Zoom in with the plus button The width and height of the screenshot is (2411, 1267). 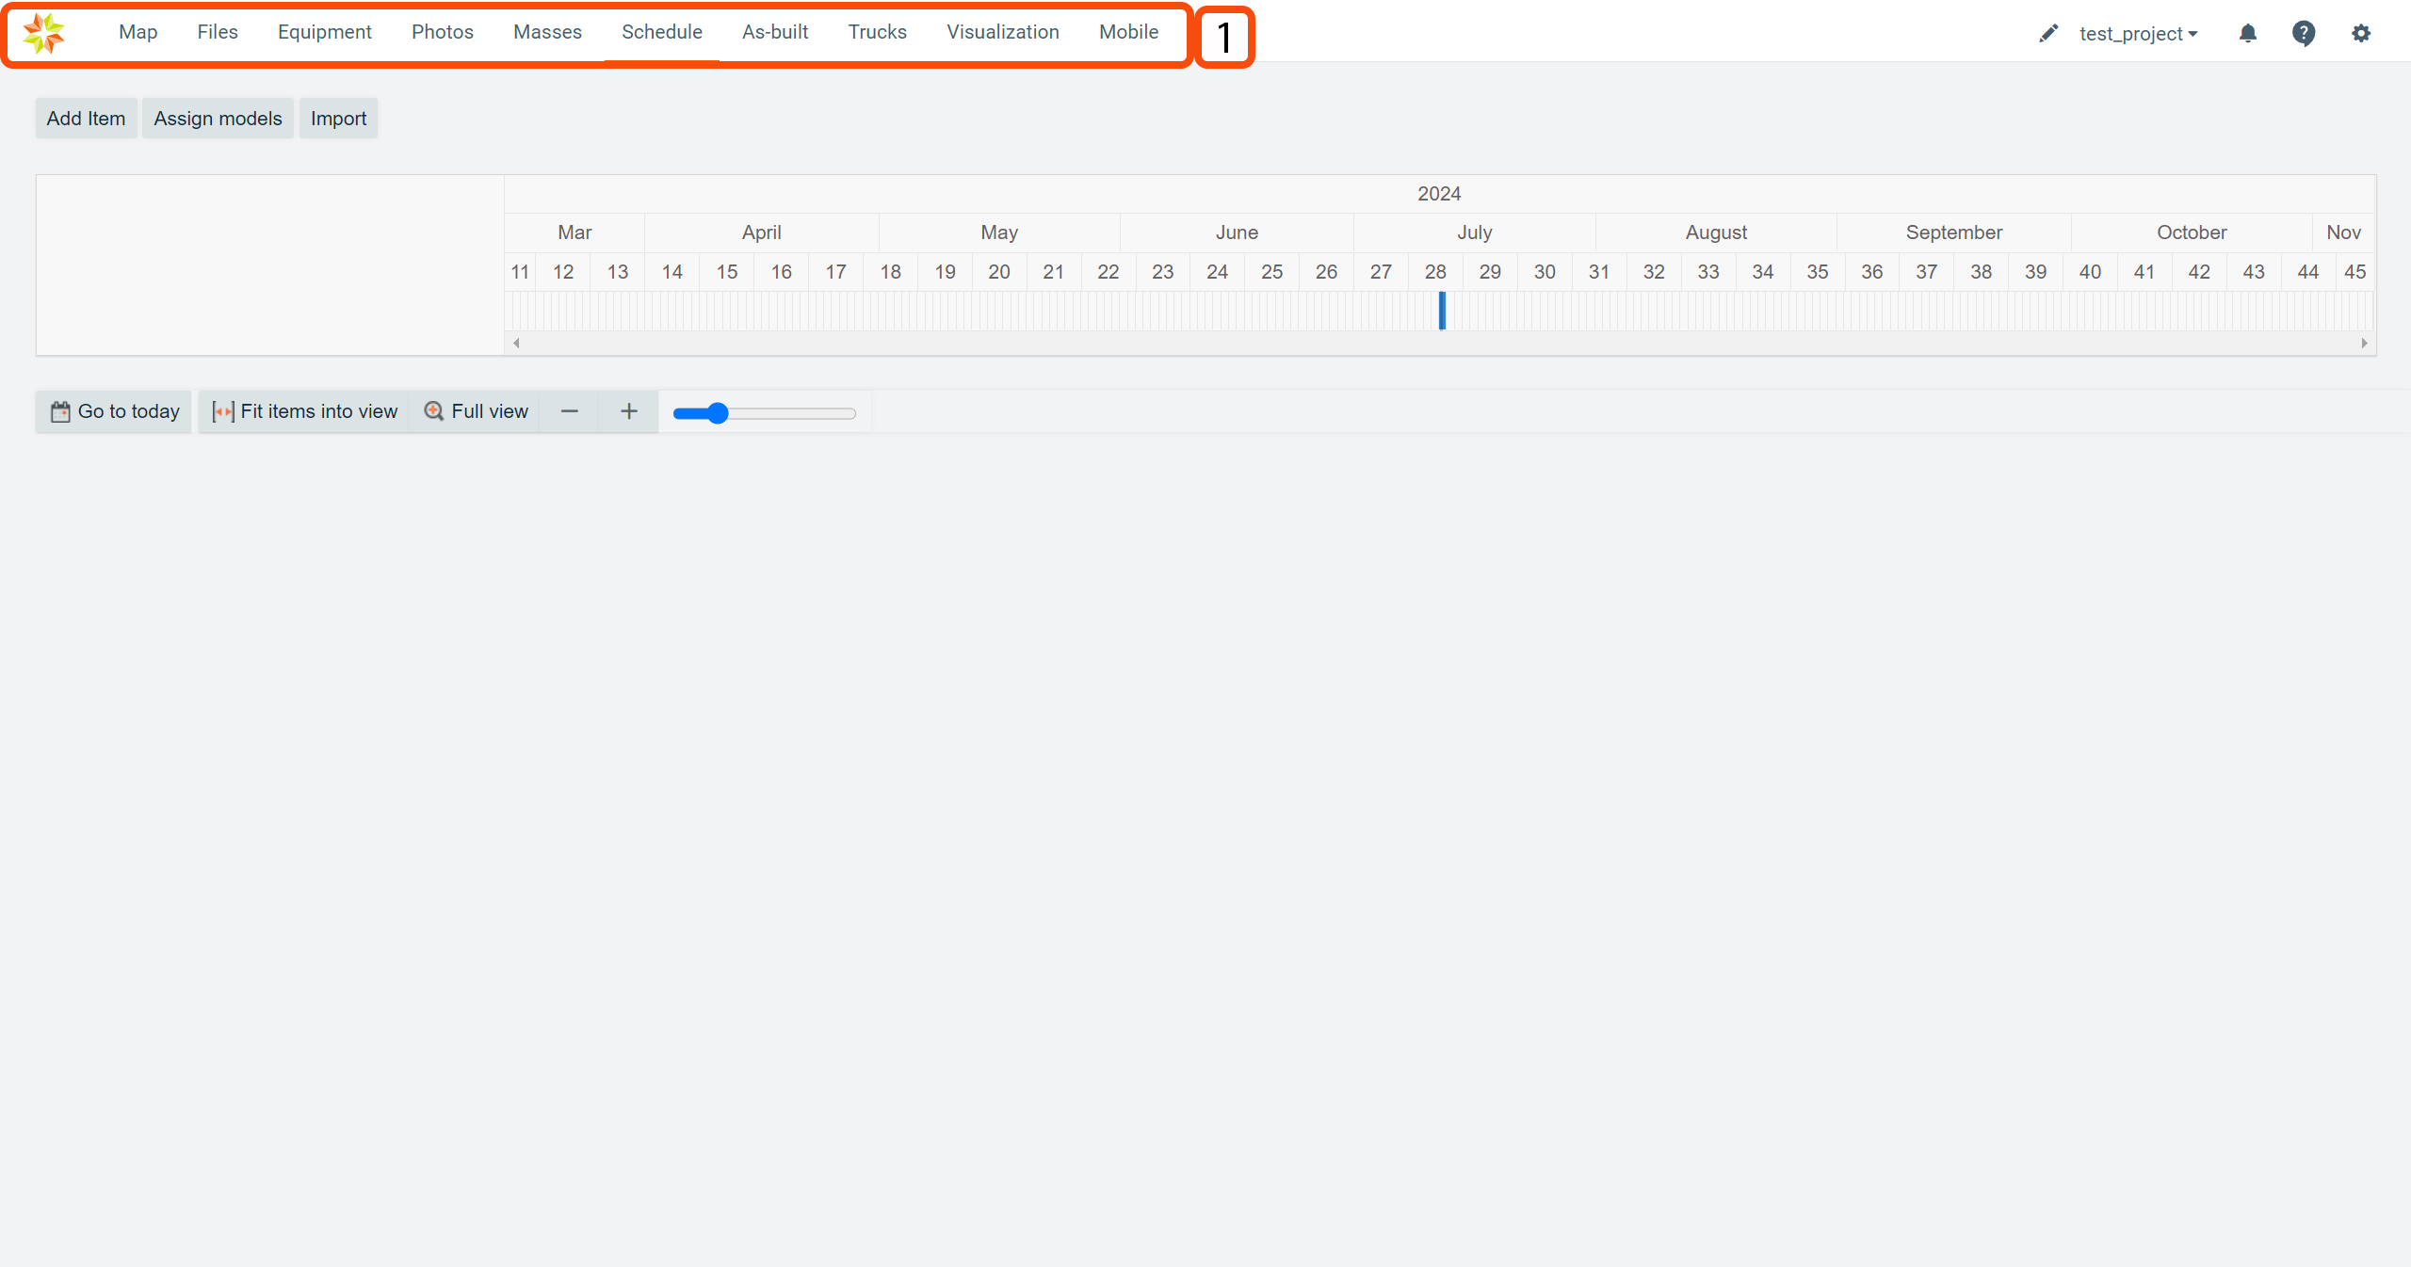click(x=629, y=411)
